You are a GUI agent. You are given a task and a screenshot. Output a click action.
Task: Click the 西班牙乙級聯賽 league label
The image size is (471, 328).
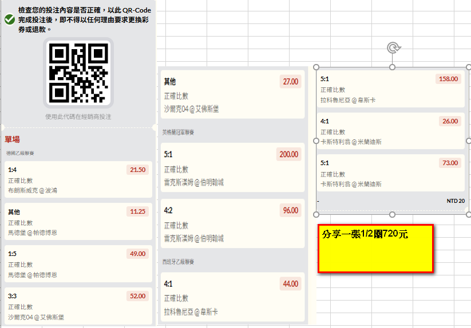click(x=178, y=262)
